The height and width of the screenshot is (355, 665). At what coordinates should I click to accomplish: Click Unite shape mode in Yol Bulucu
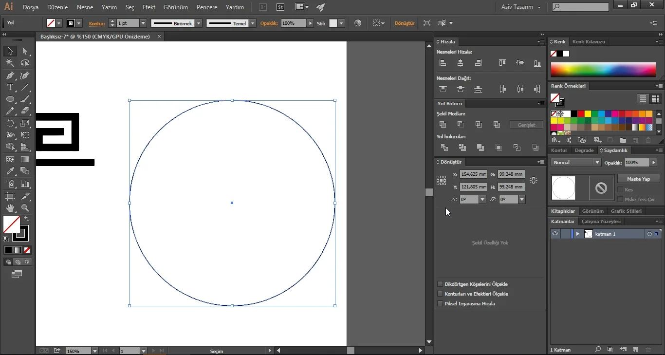click(x=443, y=125)
